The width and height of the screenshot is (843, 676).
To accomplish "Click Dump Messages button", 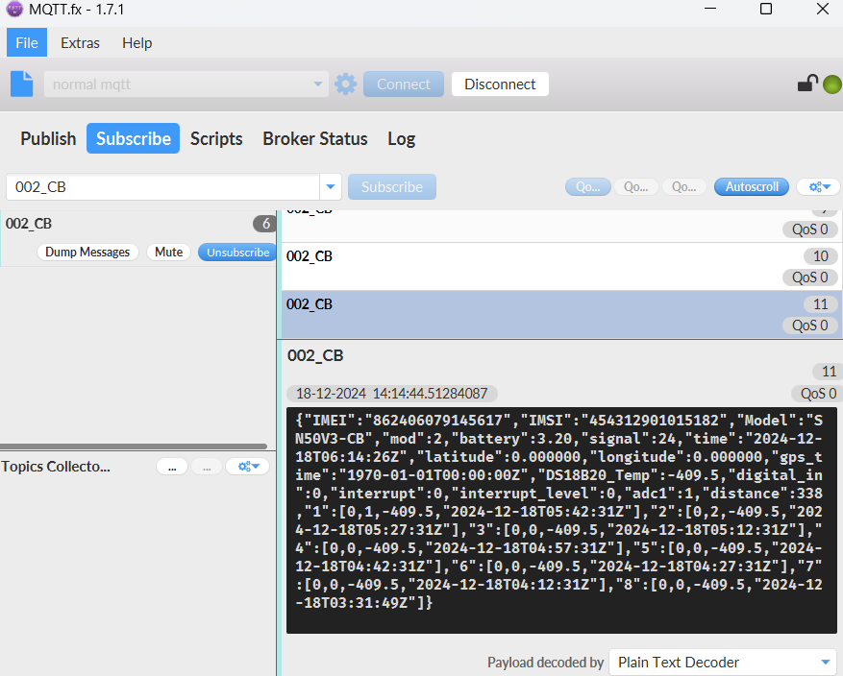I will [x=87, y=252].
